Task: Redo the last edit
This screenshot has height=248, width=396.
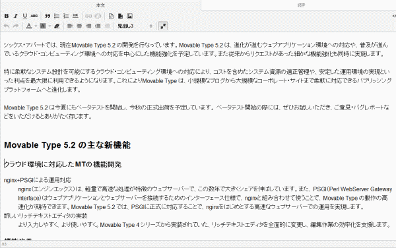Action: point(16,26)
